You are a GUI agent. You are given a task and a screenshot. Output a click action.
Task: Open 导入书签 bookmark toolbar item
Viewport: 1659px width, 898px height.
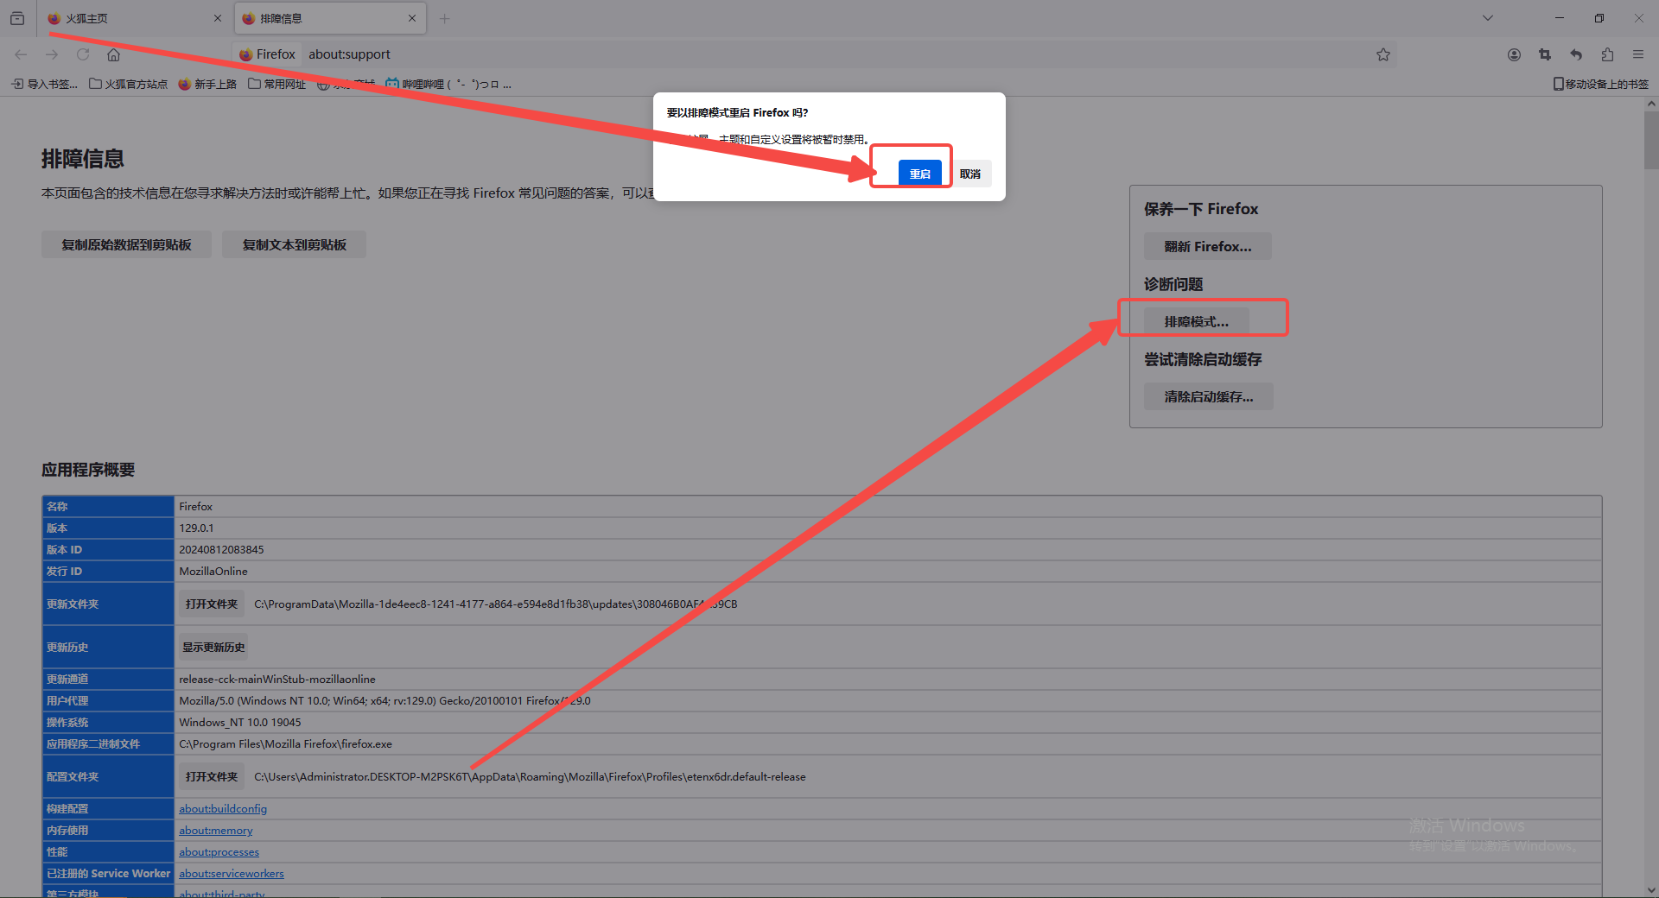[x=45, y=84]
